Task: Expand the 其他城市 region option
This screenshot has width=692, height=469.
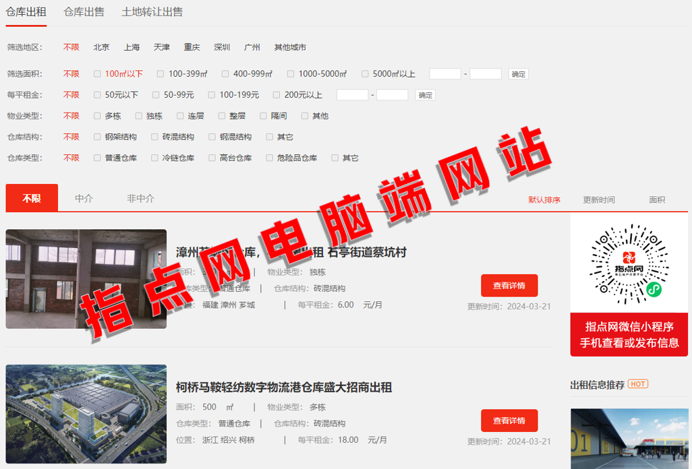Action: (290, 48)
